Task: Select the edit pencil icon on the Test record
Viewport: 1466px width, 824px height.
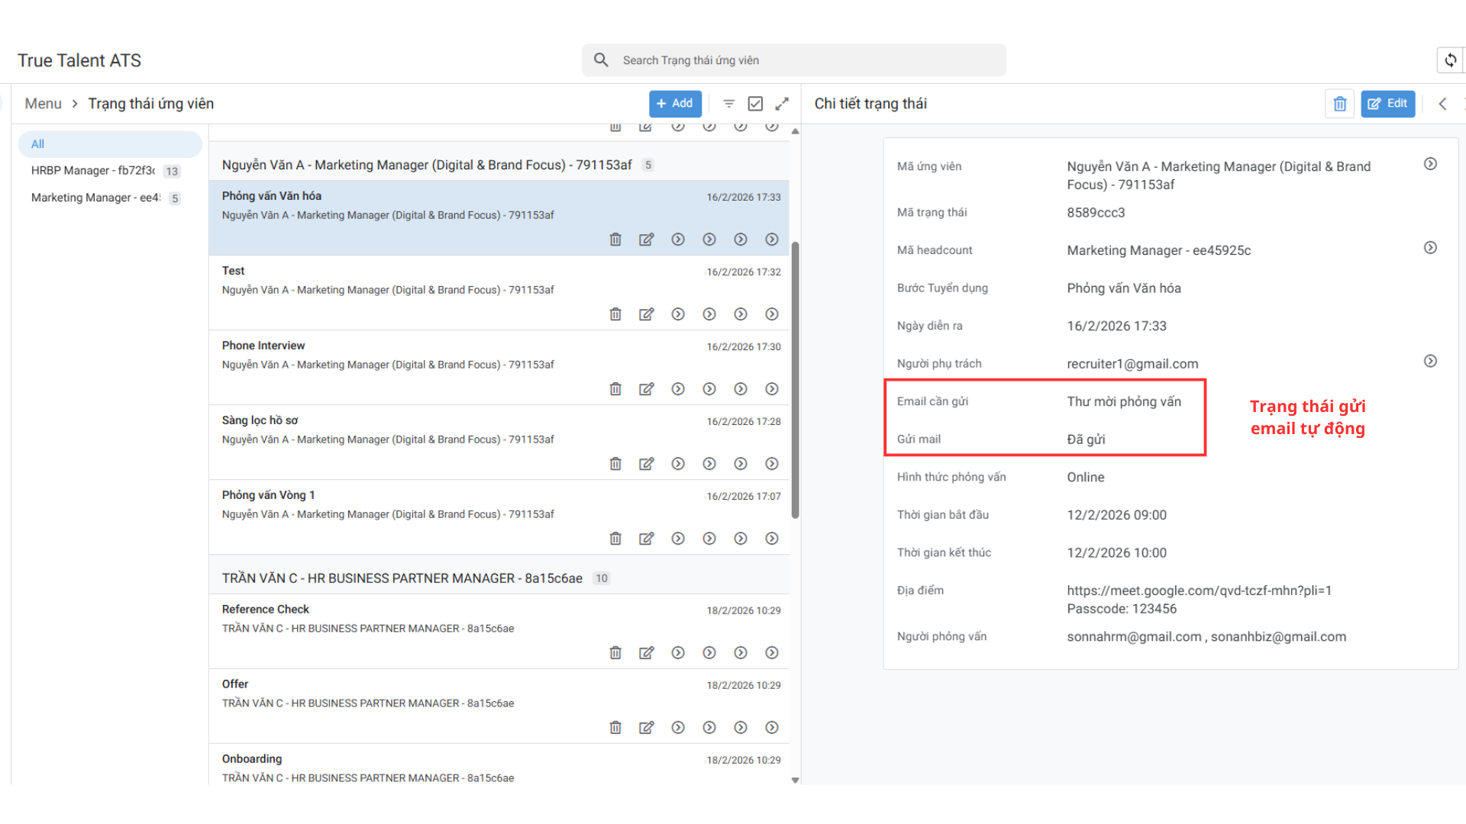Action: [x=646, y=314]
